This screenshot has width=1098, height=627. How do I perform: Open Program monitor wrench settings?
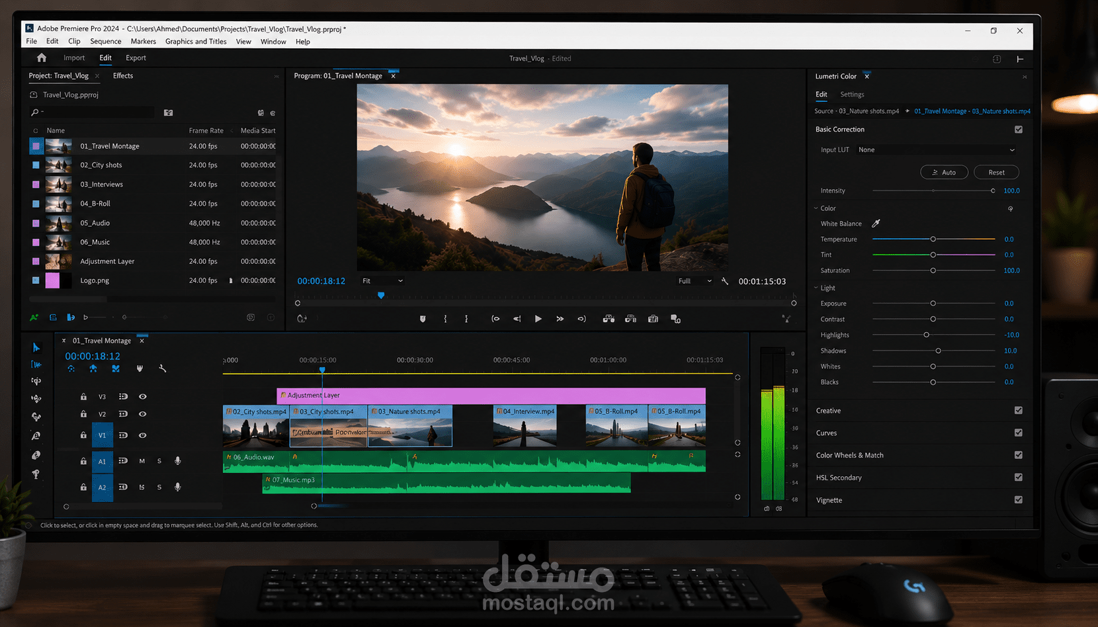pyautogui.click(x=725, y=281)
